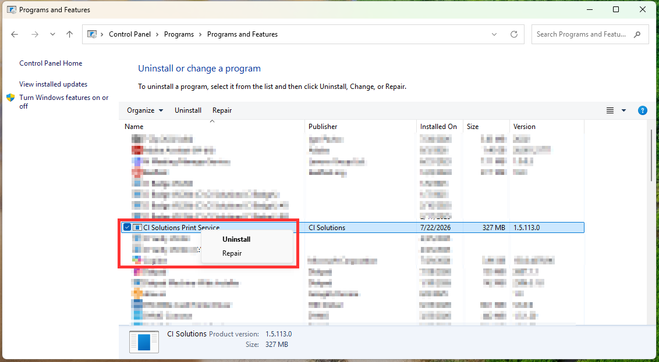Open View installed updates link

pos(54,84)
